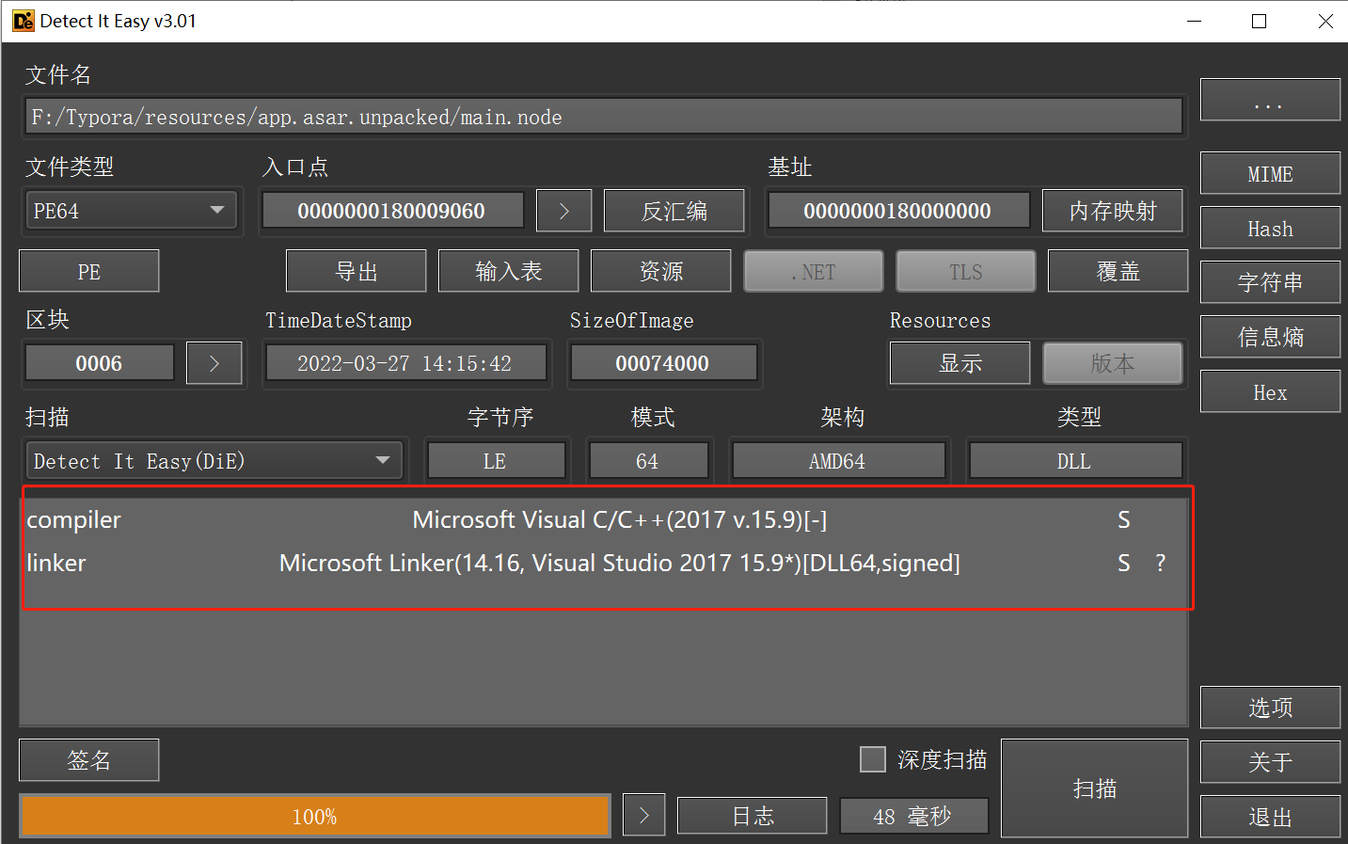Click the S mark on the compiler row
This screenshot has height=844, width=1348.
coord(1124,519)
